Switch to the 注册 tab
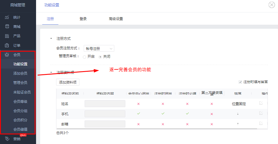The width and height of the screenshot is (278, 144). click(x=50, y=19)
